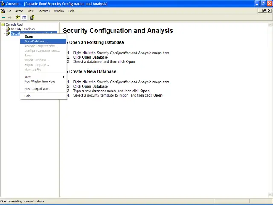Click the Open entry in context menu

click(x=29, y=36)
